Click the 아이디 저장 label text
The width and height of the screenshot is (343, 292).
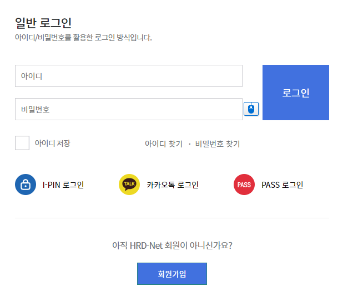click(x=53, y=144)
